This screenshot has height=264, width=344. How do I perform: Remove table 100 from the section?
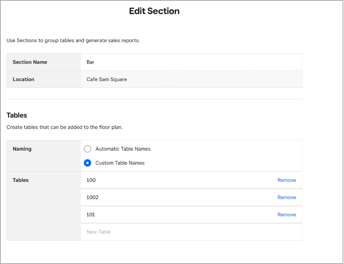coord(286,180)
